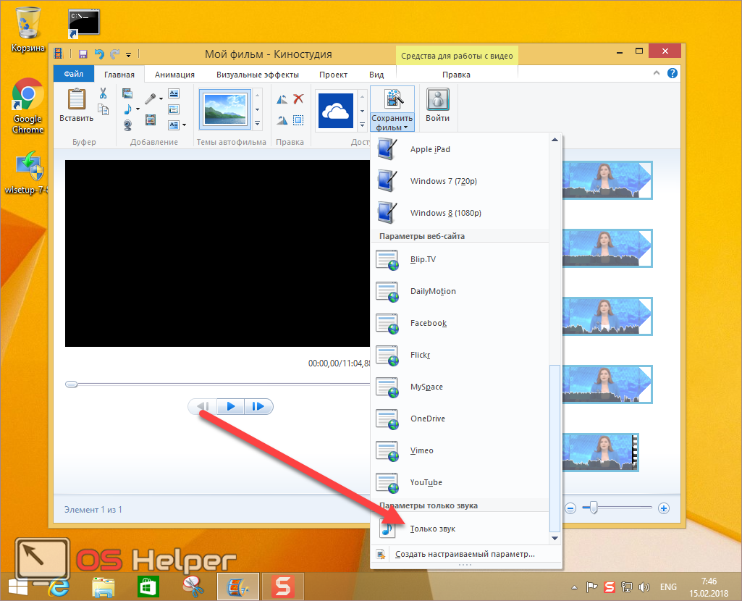Open dropdown arrow next to music note
742x601 pixels.
tap(138, 109)
